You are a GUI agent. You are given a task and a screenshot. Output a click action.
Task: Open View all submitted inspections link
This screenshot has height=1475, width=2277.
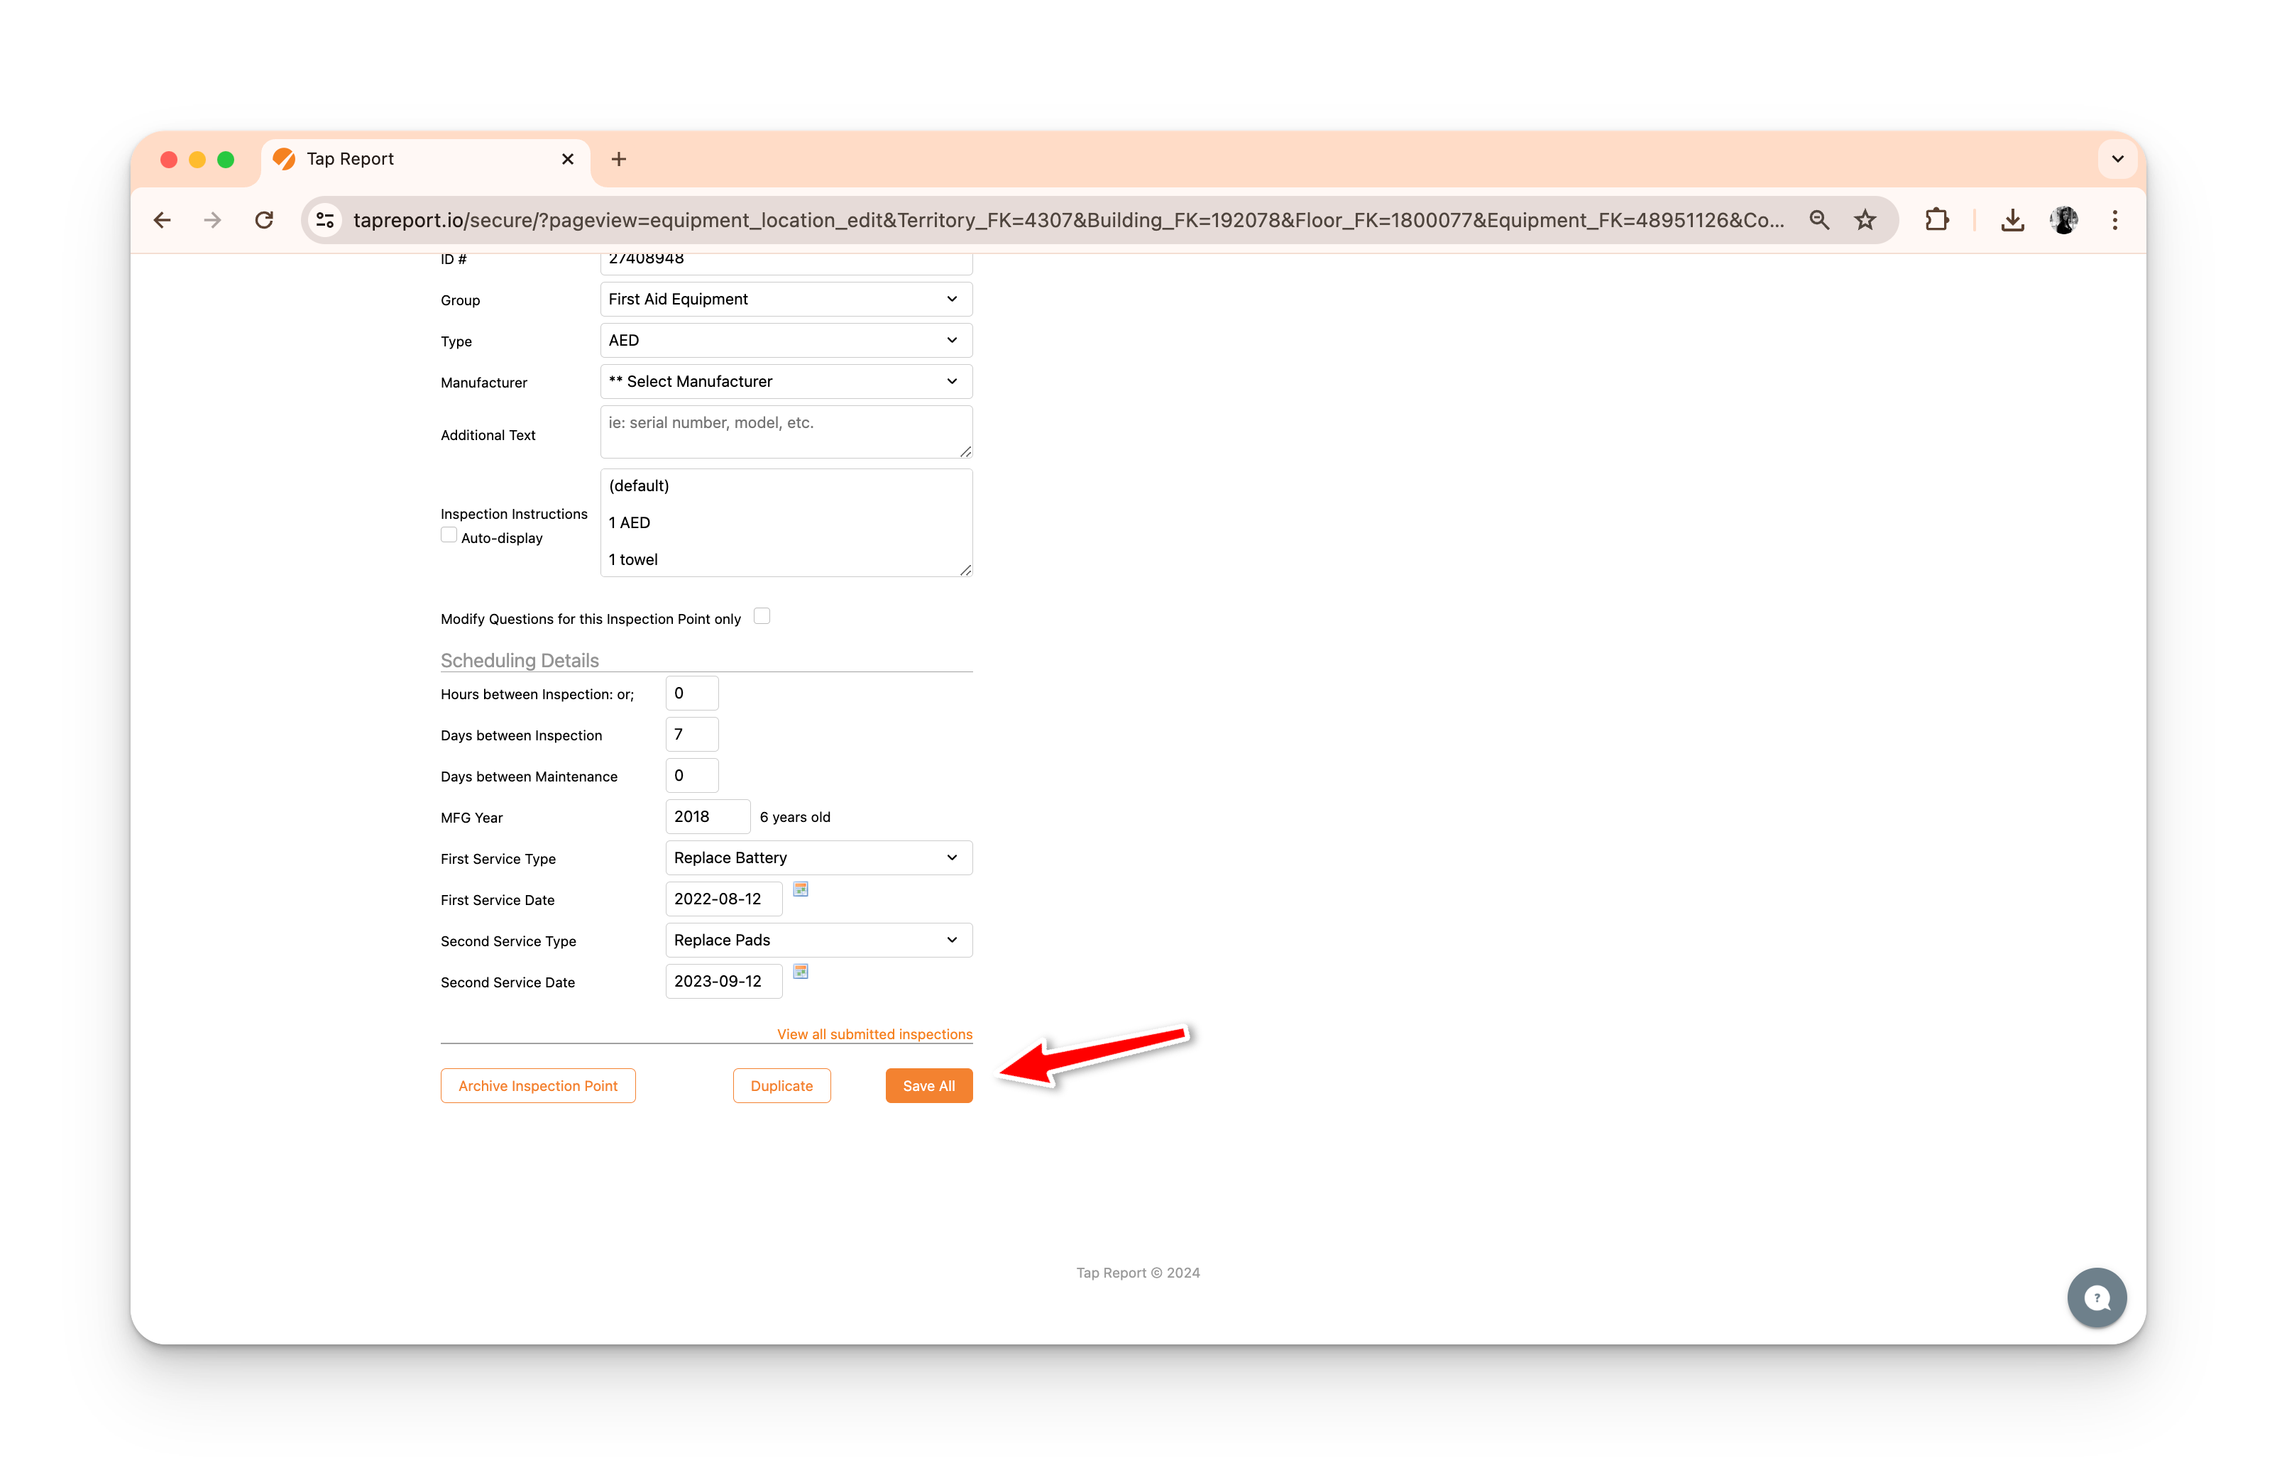pyautogui.click(x=874, y=1034)
